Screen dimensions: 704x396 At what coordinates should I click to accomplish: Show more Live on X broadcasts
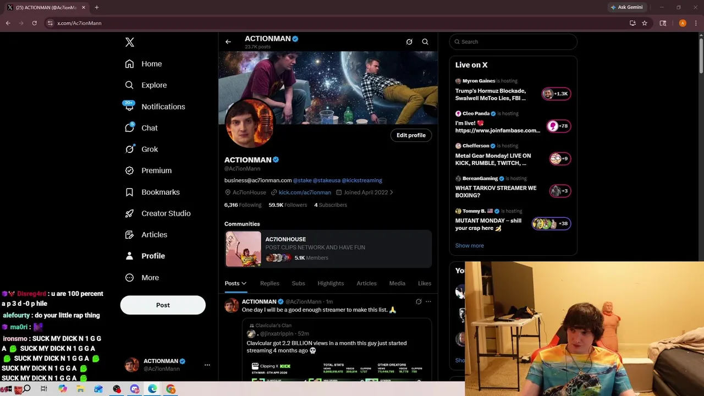click(470, 246)
